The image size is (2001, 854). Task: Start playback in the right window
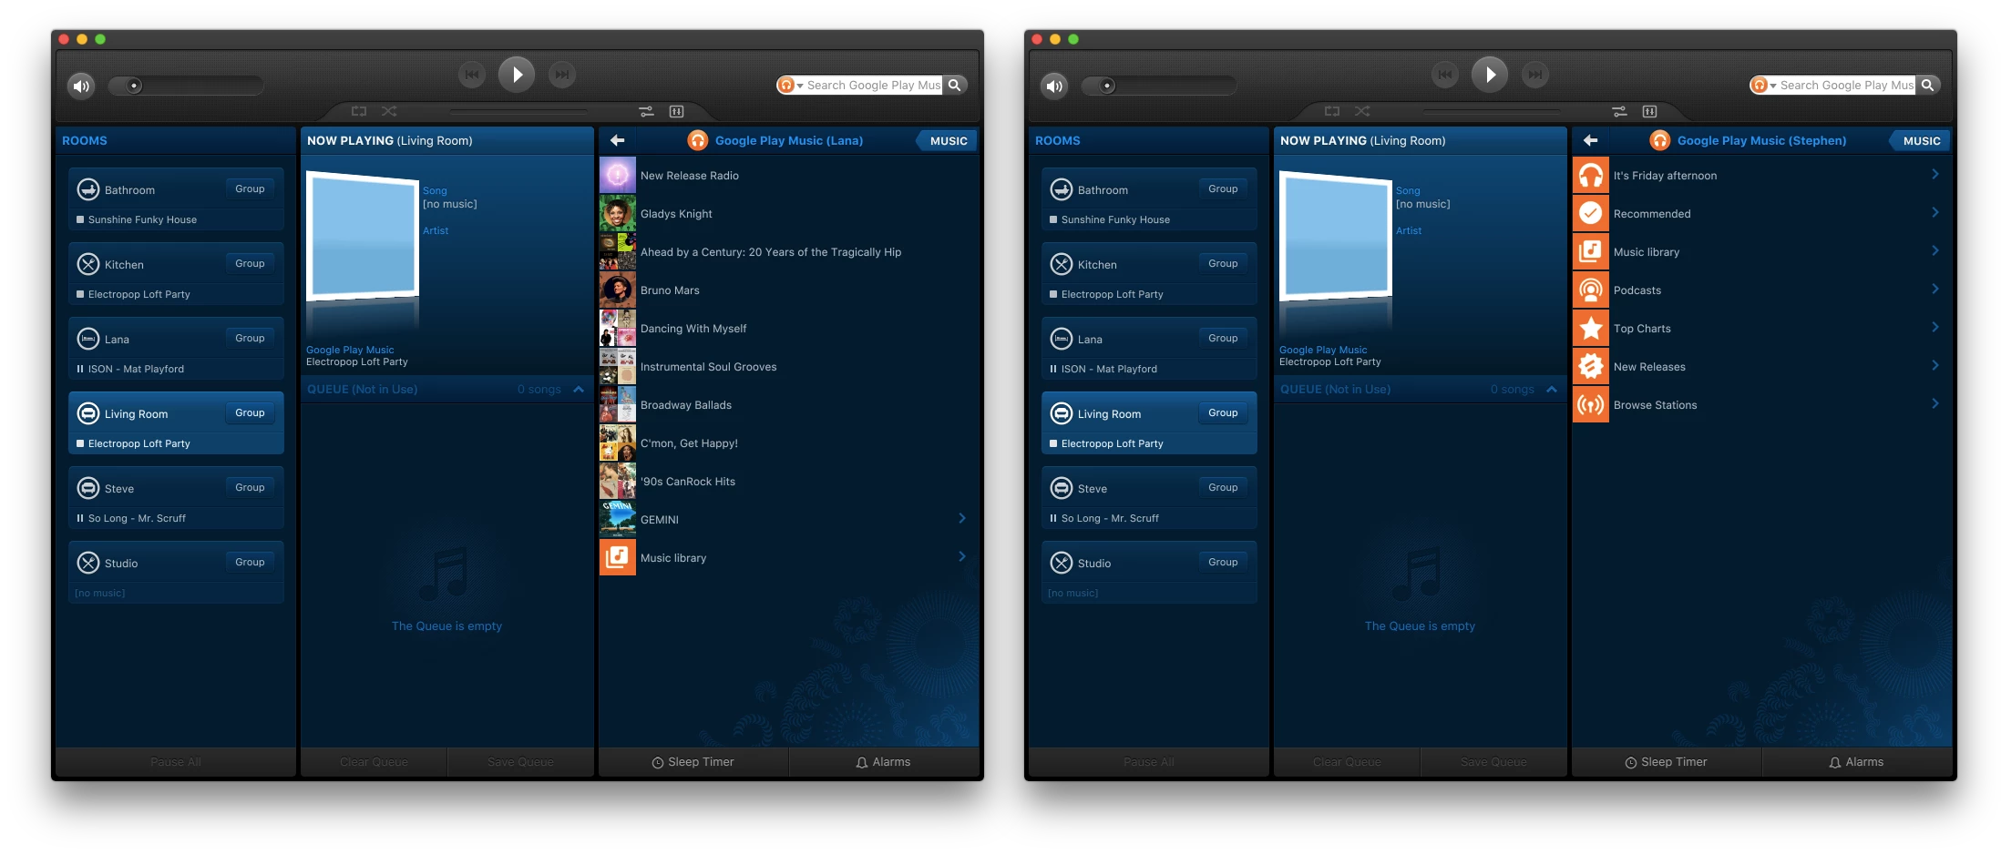pos(1490,75)
